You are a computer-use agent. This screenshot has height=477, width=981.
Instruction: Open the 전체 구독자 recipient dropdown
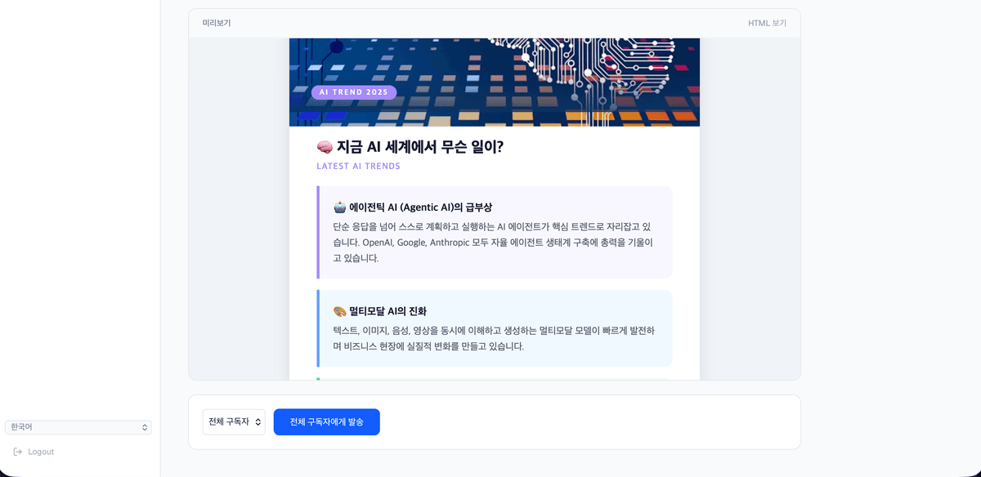(234, 422)
